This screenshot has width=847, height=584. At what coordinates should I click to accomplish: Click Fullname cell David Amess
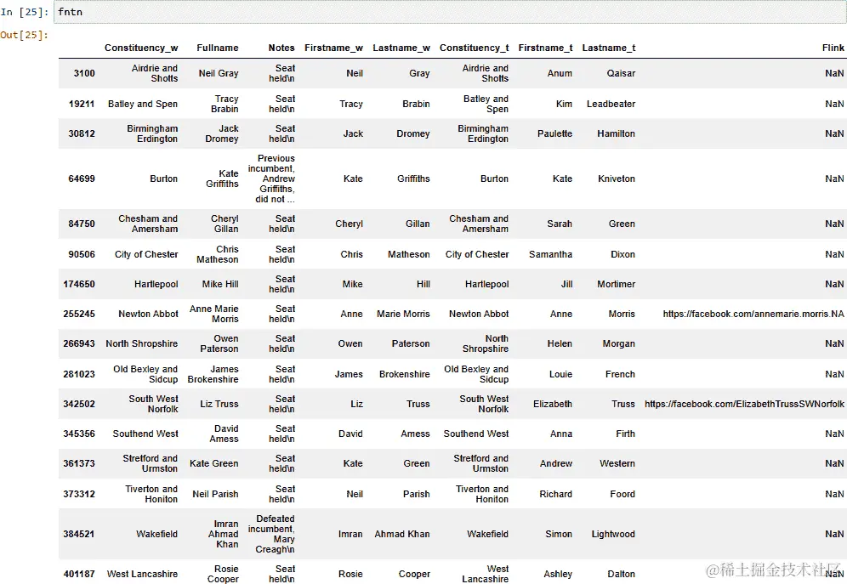click(x=225, y=434)
